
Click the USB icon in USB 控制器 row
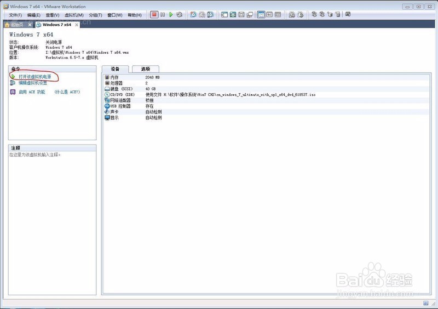107,106
